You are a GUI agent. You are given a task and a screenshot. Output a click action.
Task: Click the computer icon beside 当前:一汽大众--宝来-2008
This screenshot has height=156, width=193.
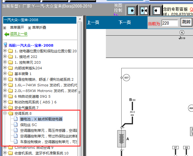[5, 45]
